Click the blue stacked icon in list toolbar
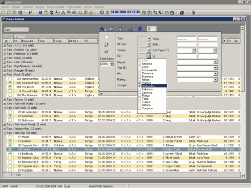 [x=140, y=29]
